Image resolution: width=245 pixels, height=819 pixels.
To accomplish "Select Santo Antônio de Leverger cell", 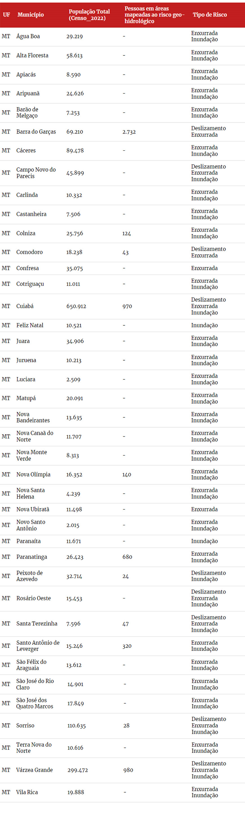I will 38,646.
